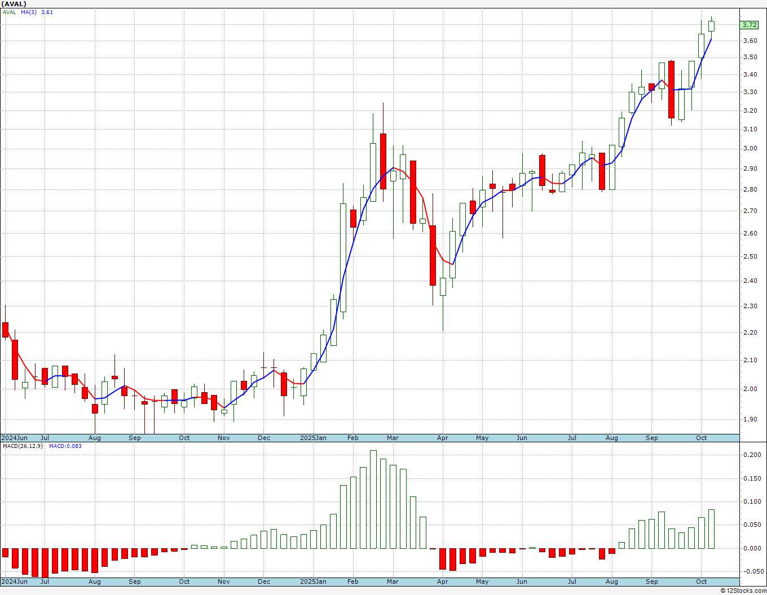The image size is (767, 595).
Task: Click the 2.50 price axis label
Action: click(750, 257)
